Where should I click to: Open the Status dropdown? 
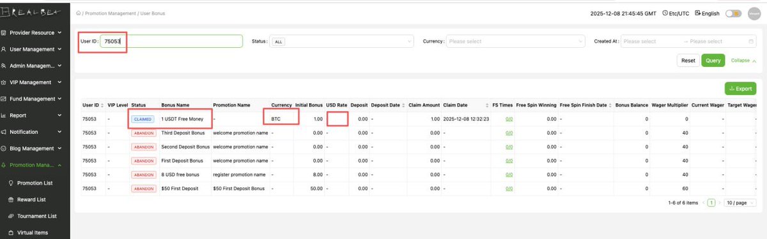click(x=342, y=41)
